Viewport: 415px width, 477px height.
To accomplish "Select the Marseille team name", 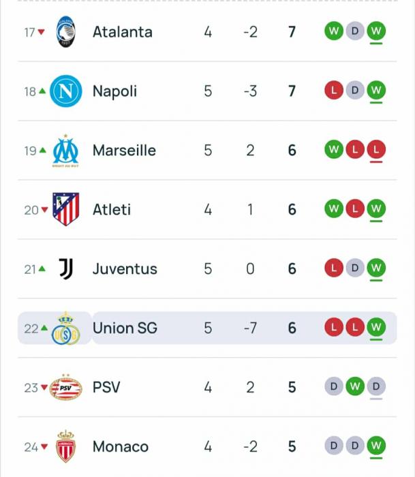I will click(124, 151).
